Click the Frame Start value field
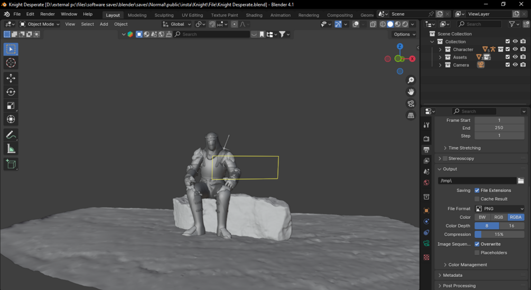Viewport: 531px width, 290px height. [499, 120]
